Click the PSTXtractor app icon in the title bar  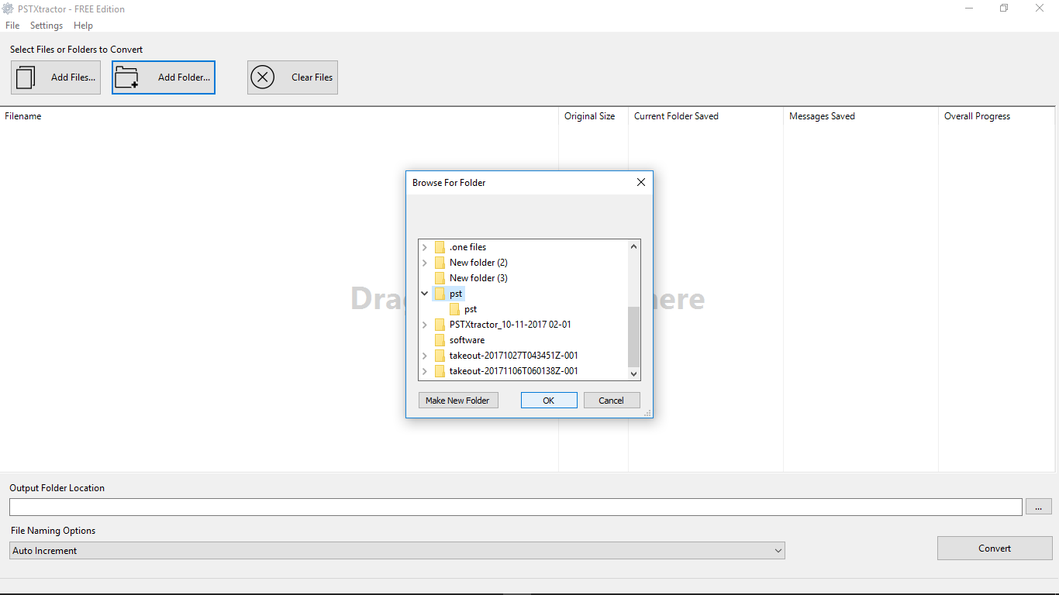(x=9, y=9)
